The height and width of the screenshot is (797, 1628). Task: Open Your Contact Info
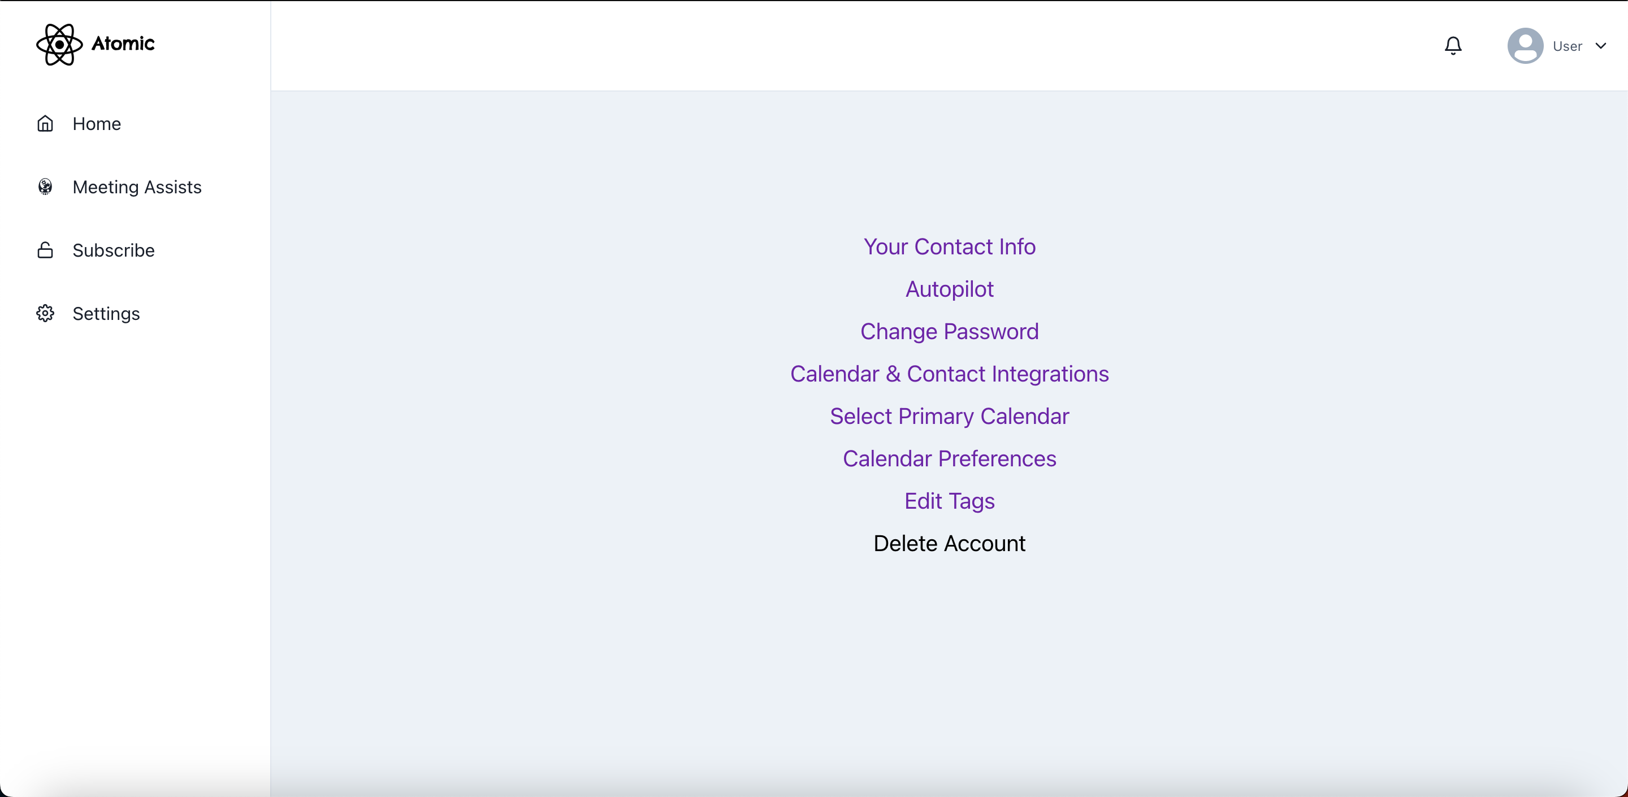point(949,246)
